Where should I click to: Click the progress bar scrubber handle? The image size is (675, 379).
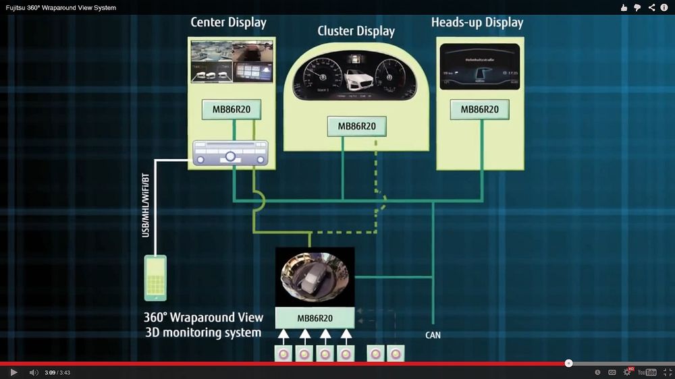(568, 363)
